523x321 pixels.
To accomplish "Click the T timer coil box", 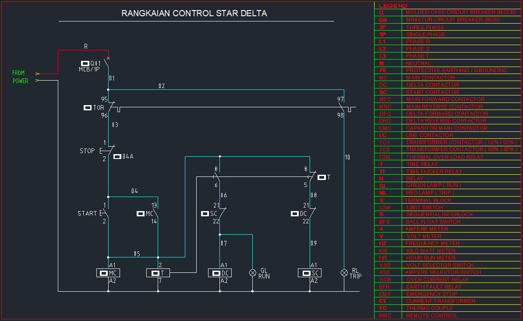I will [158, 273].
